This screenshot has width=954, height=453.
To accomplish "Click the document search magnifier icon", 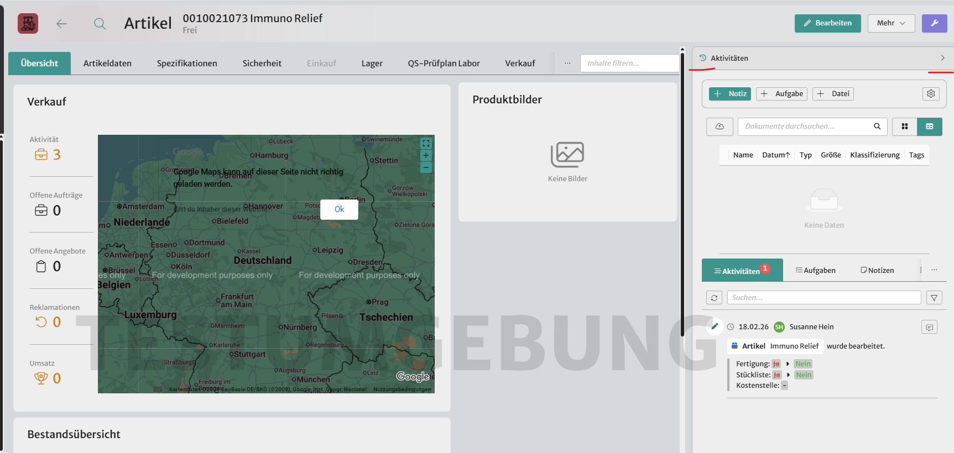I will [x=877, y=127].
